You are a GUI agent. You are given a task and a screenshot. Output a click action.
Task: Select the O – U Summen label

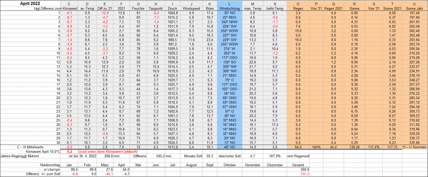[x=414, y=147]
